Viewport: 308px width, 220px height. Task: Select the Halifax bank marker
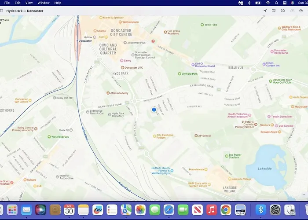coord(95,37)
